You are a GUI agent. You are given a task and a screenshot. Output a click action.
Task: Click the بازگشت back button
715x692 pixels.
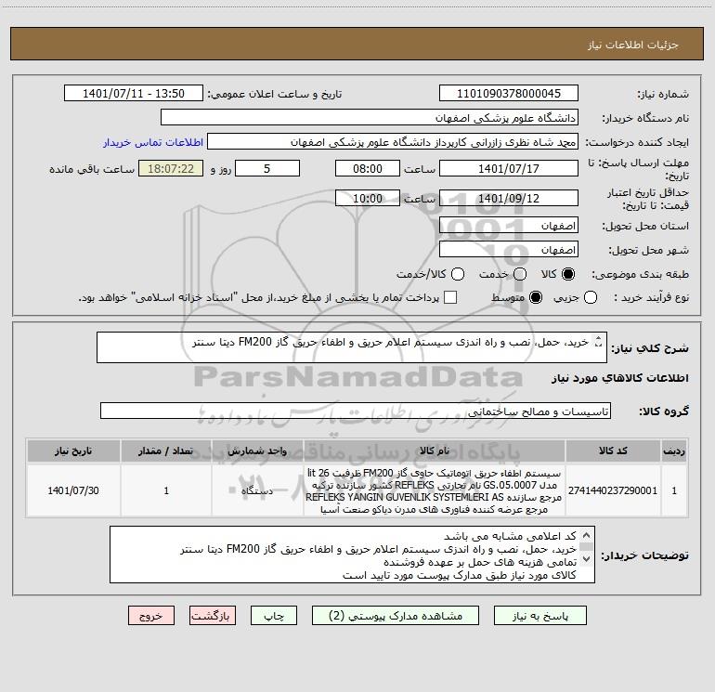(x=213, y=616)
